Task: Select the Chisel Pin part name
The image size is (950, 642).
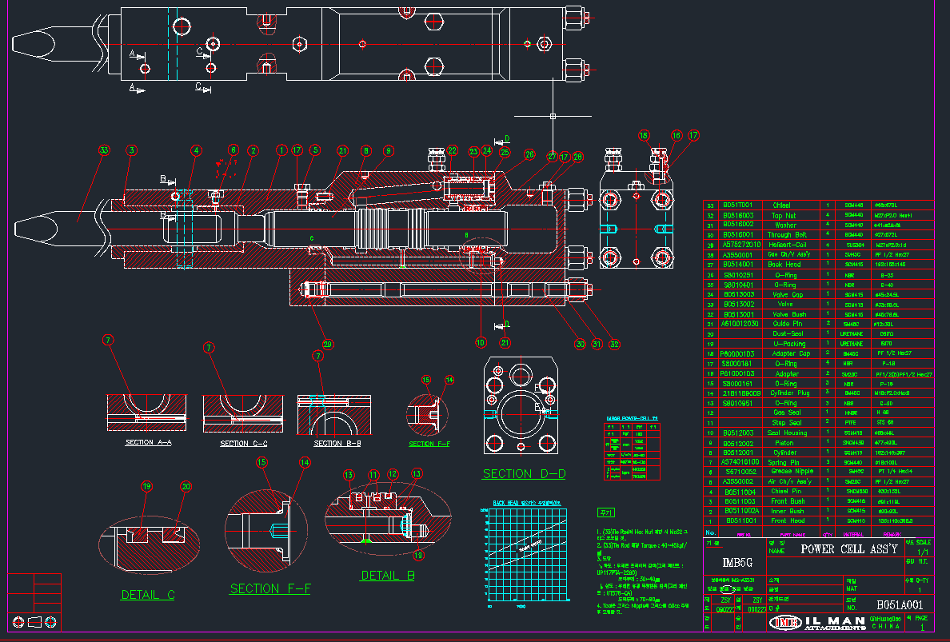Action: click(786, 492)
